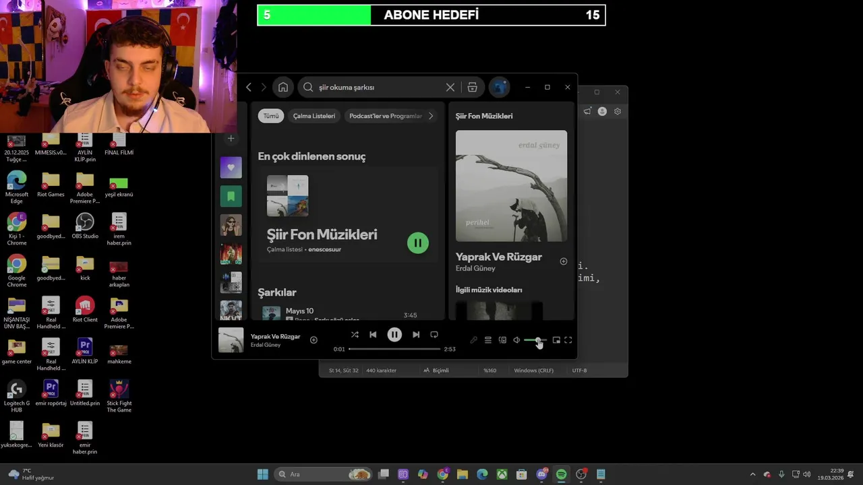Open OBS Studio from the taskbar

[581, 474]
